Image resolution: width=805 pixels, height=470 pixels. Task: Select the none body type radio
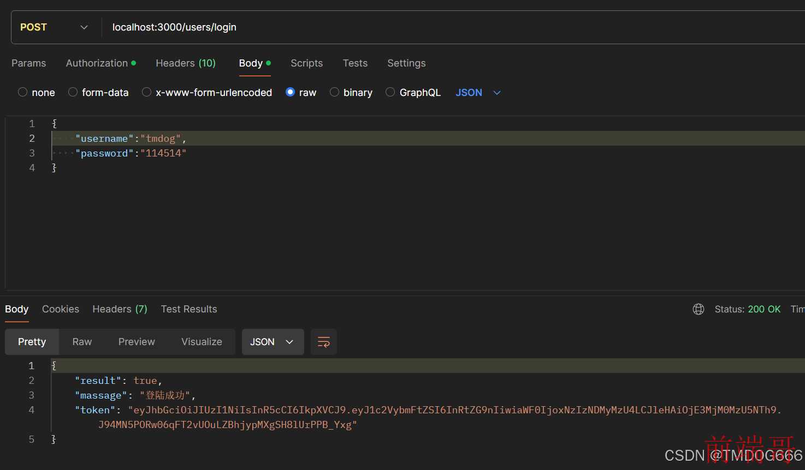click(22, 92)
